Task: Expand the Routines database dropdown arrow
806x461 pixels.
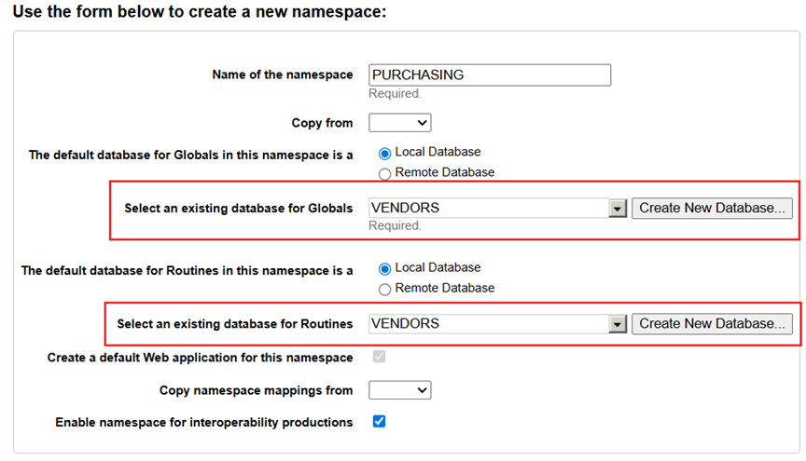Action: coord(617,324)
